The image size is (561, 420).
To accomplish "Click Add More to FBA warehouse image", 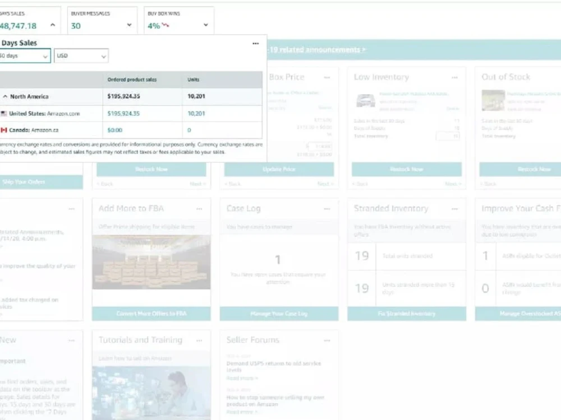I will (x=151, y=262).
